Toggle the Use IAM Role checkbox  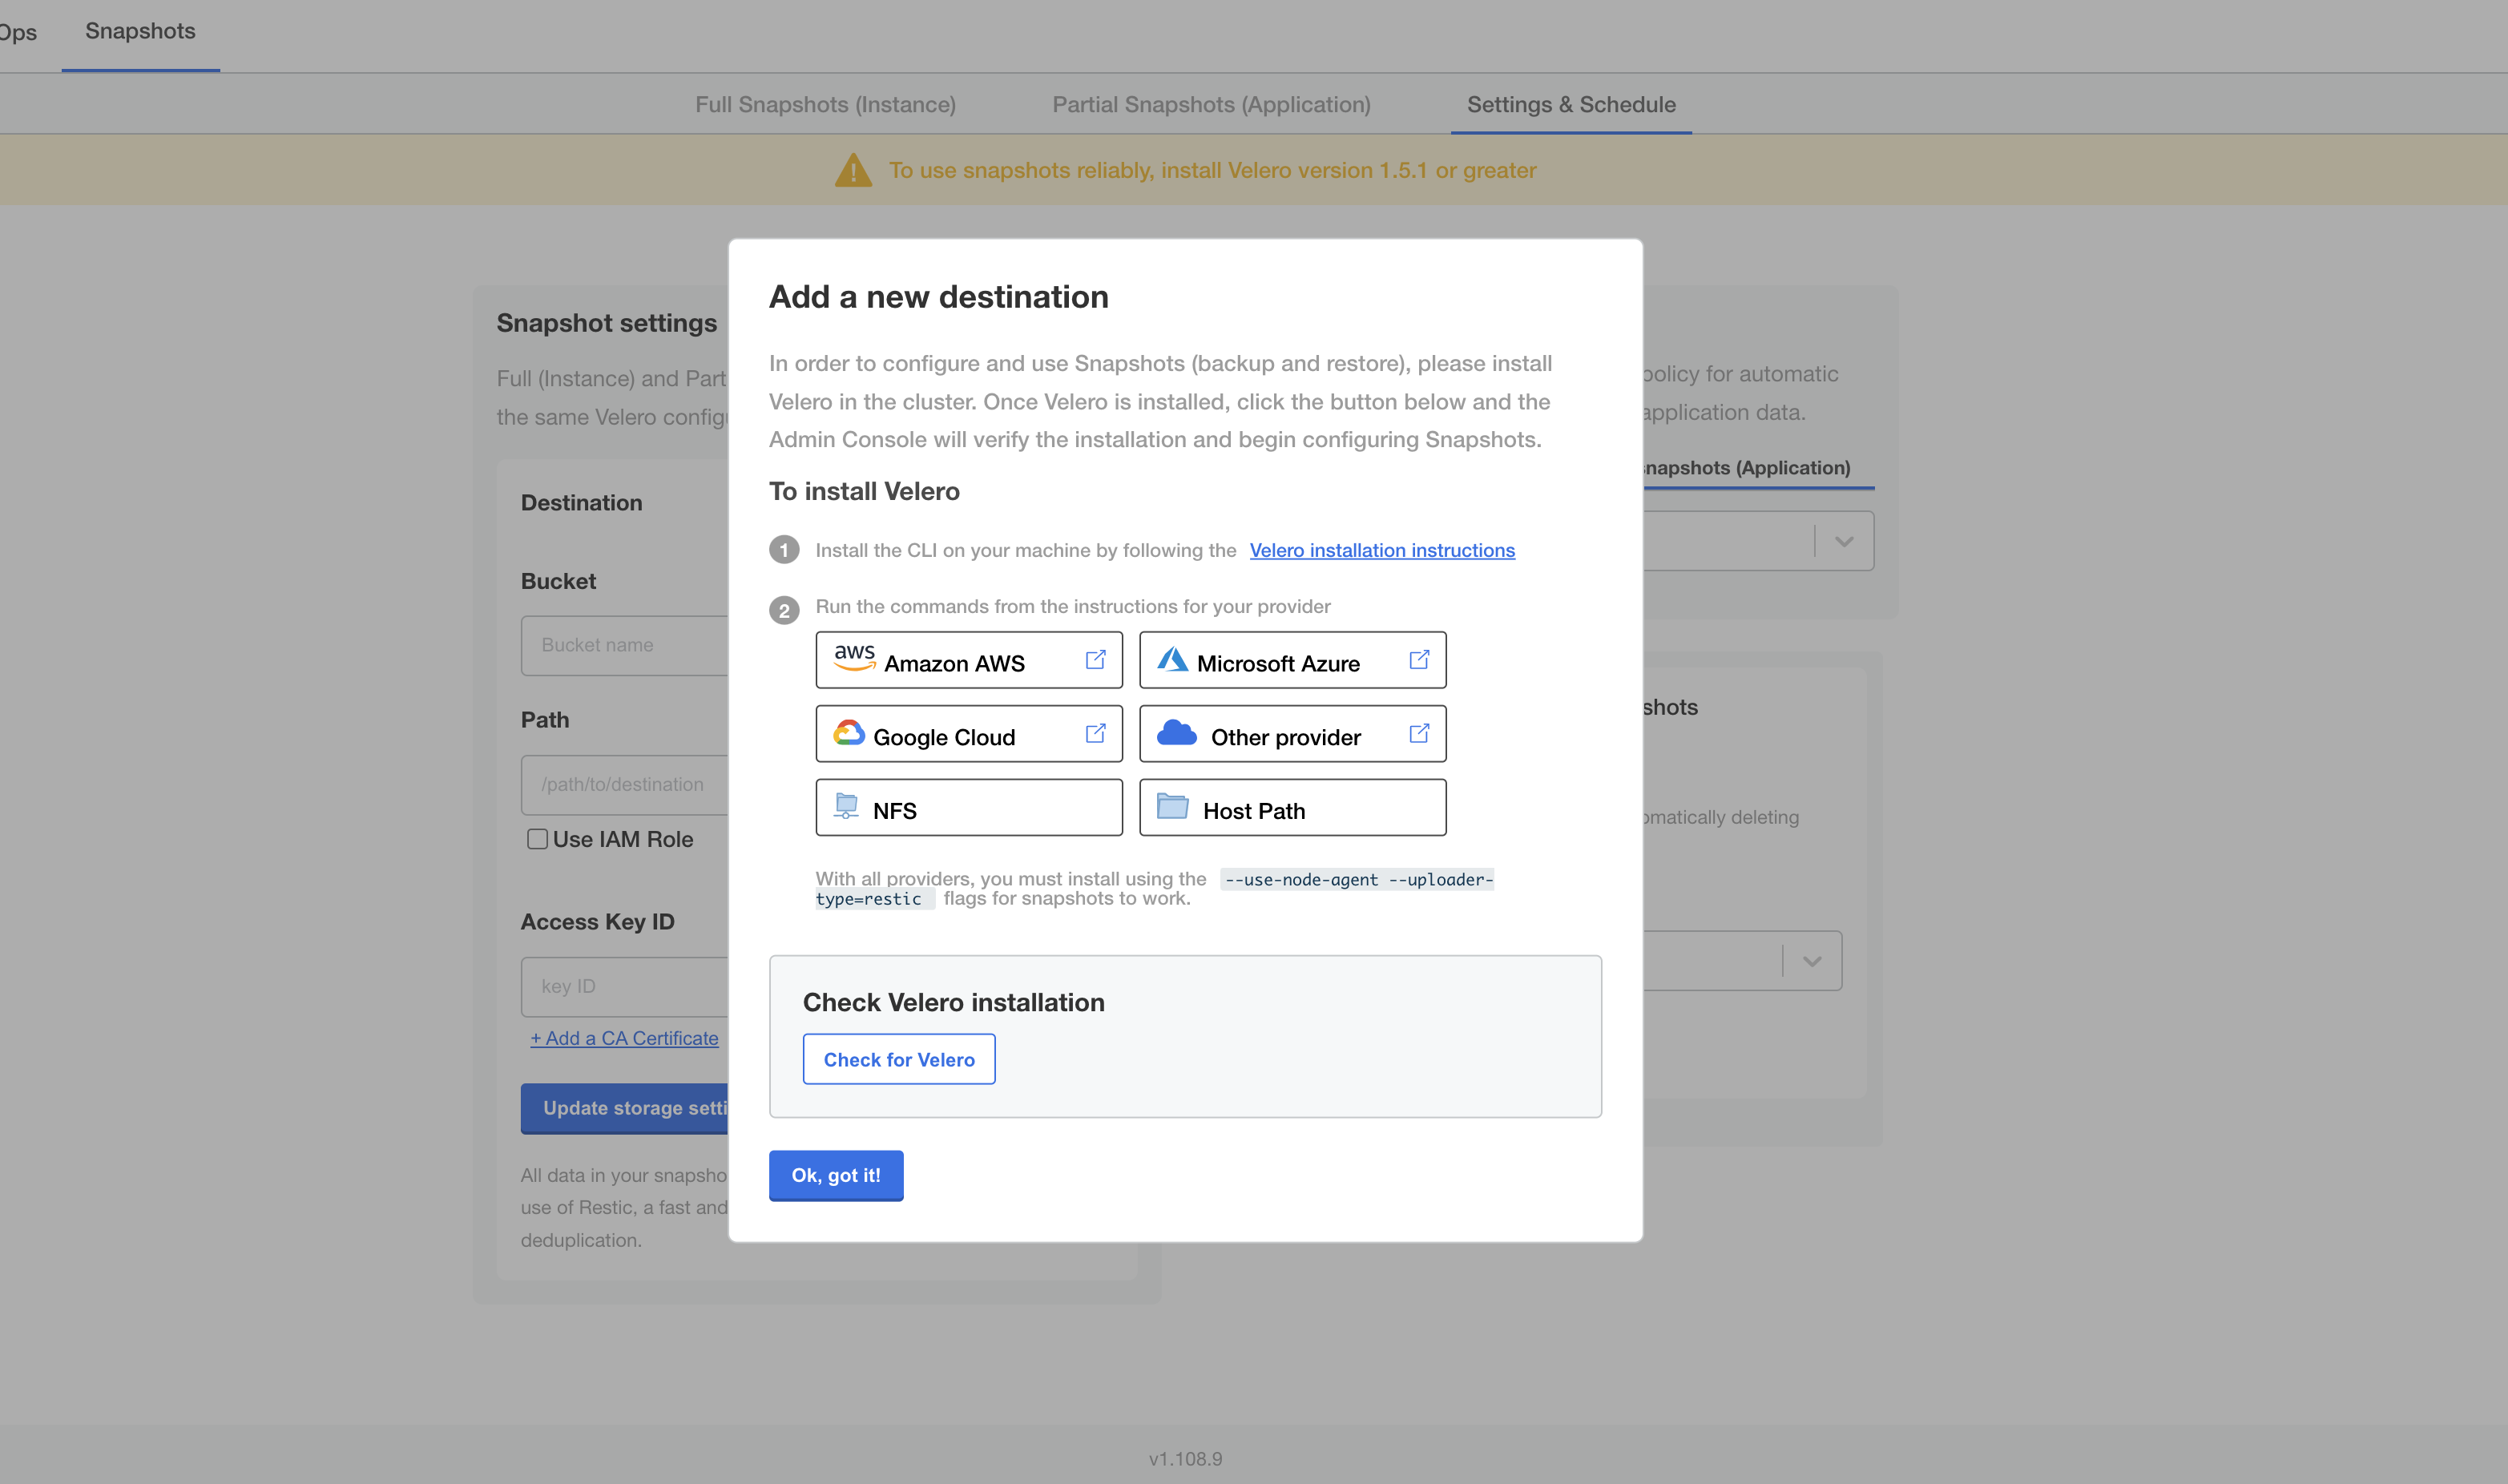click(537, 839)
